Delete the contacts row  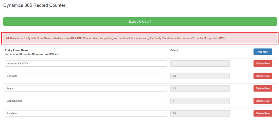263,76
